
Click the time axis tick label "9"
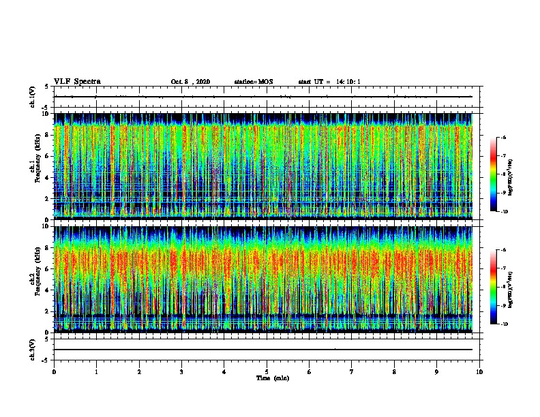[x=436, y=372]
